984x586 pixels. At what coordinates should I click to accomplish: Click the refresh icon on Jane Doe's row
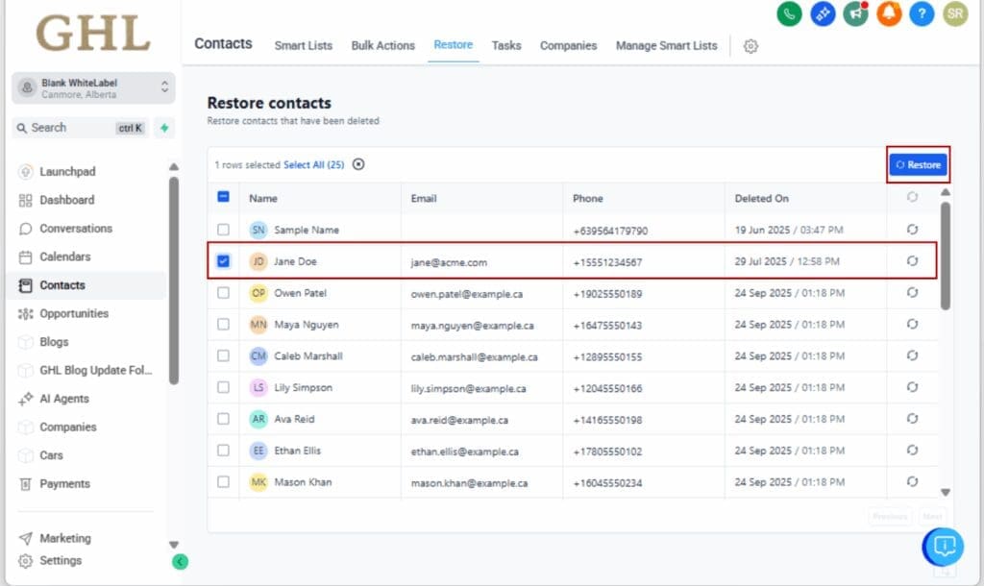coord(911,261)
